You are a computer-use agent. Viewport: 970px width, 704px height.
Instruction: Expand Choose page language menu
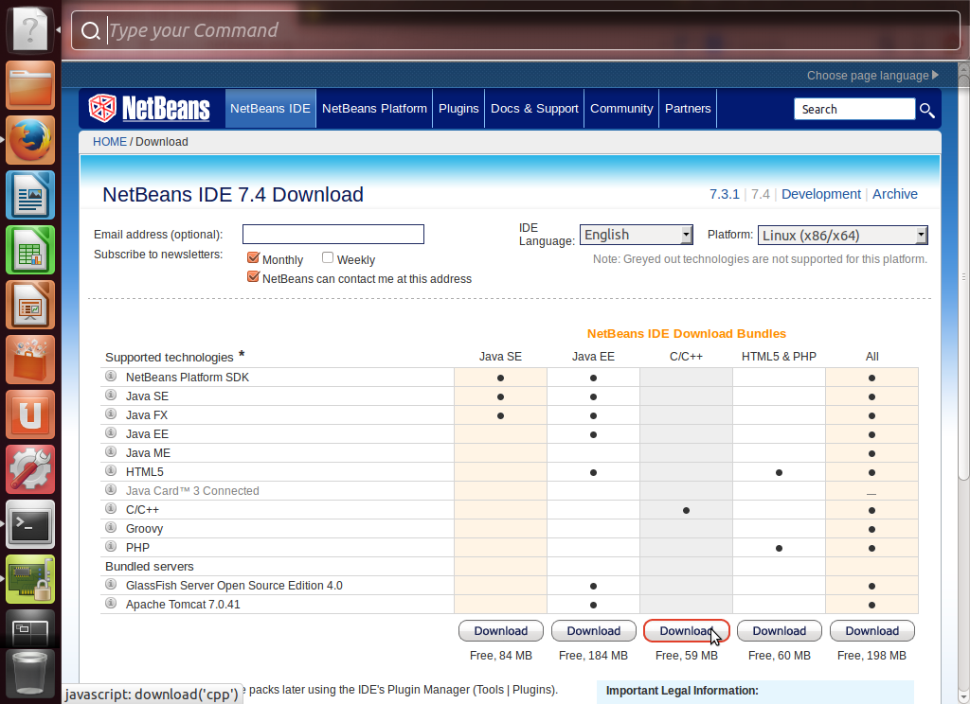pos(872,76)
